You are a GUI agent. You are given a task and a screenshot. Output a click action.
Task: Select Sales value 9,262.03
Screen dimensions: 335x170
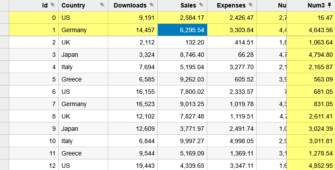(183, 79)
